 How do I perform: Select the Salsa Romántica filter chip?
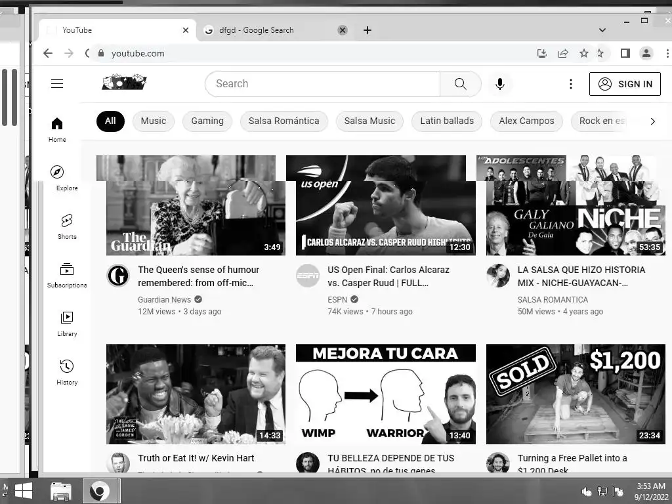click(283, 121)
